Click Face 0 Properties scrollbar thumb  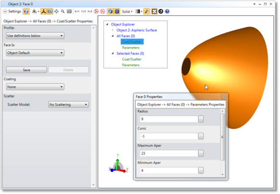point(222,137)
